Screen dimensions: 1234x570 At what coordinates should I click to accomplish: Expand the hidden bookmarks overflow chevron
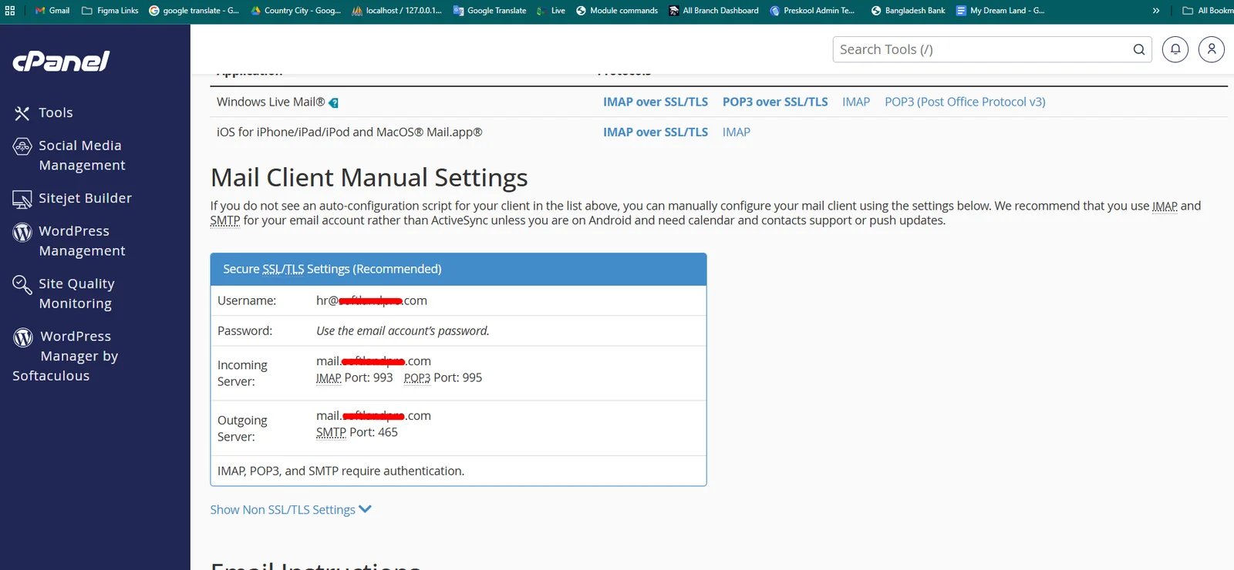pyautogui.click(x=1155, y=11)
